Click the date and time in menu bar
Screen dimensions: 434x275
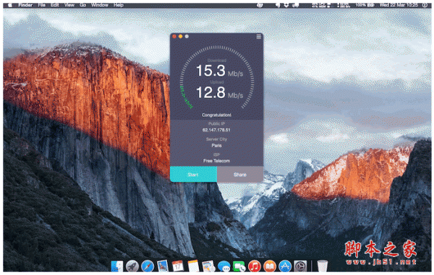(x=399, y=5)
